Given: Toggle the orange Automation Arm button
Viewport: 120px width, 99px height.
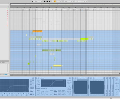Looking at the screenshot, I should tap(55, 1).
